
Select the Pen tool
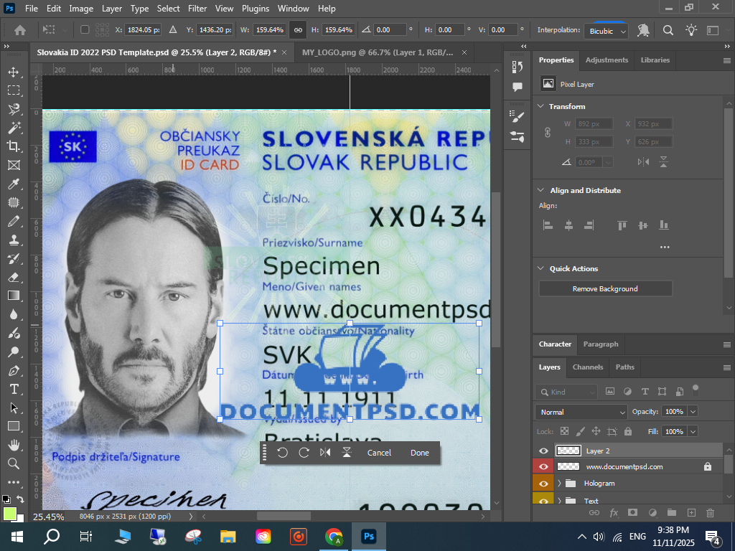pos(14,370)
